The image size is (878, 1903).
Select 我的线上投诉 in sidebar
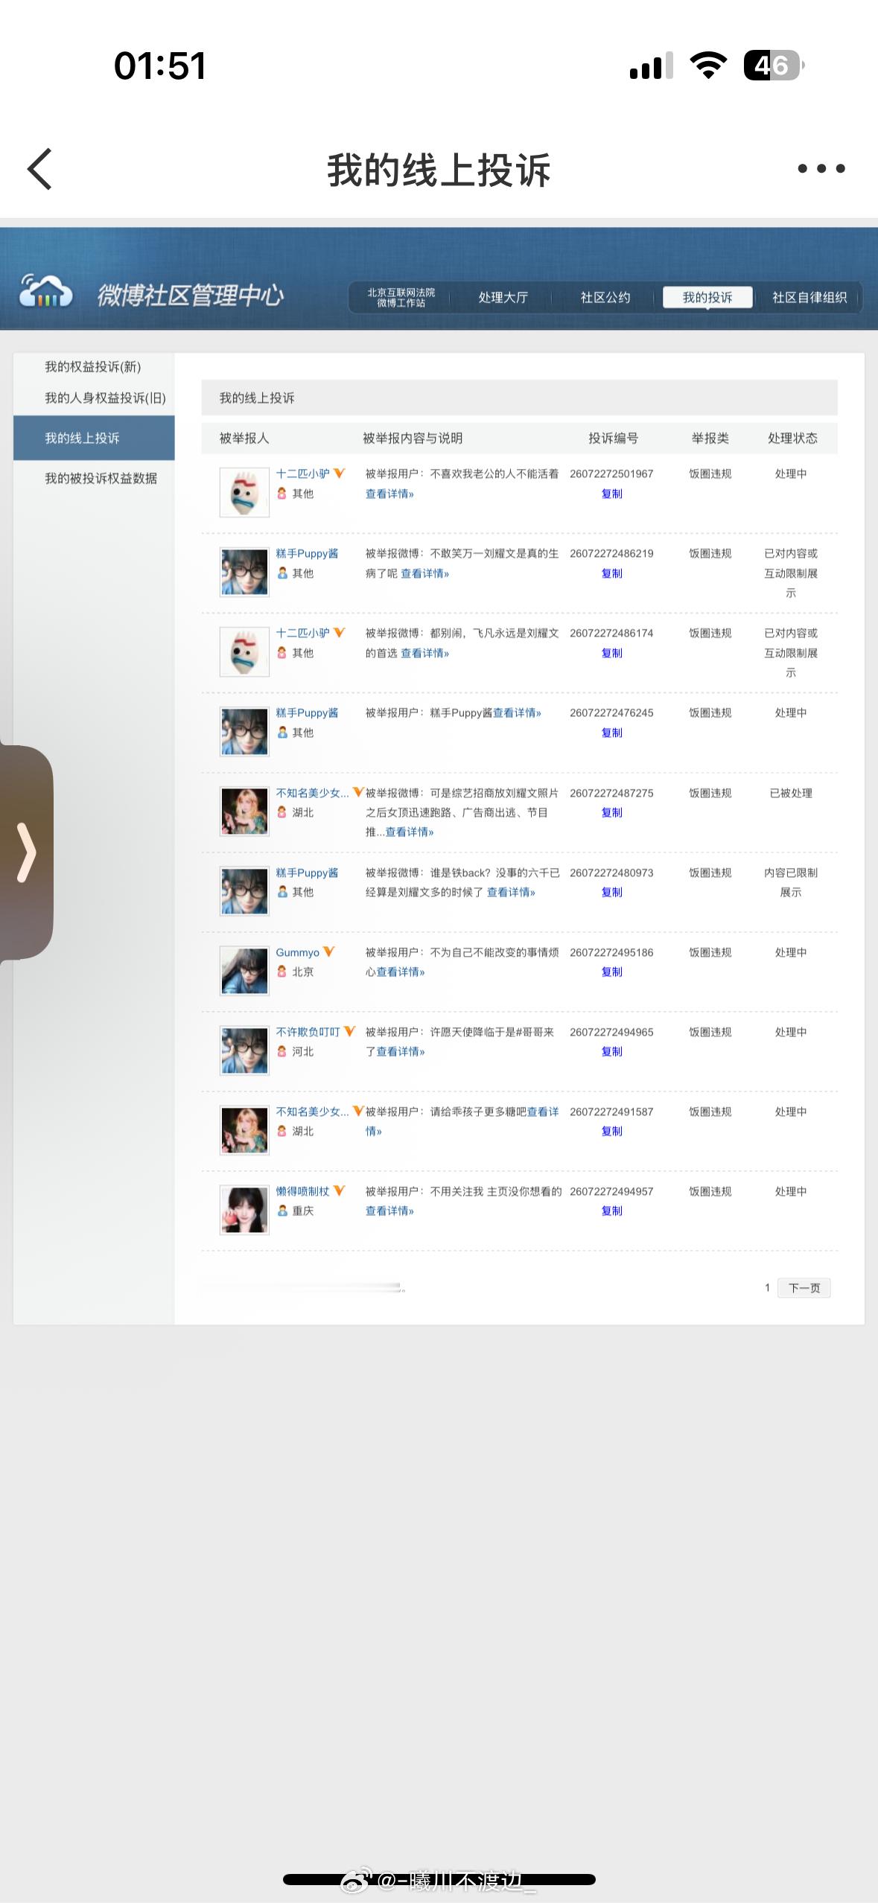coord(94,438)
